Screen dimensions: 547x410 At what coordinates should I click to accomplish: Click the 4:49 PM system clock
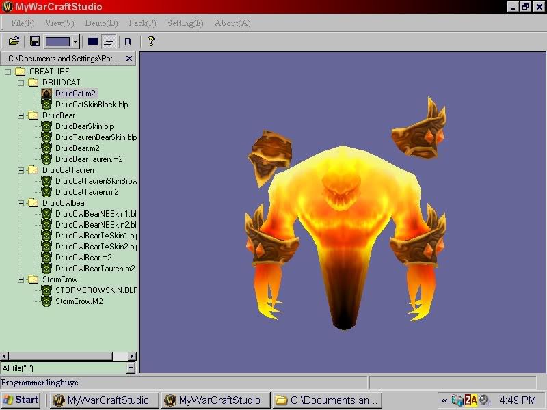click(x=518, y=400)
